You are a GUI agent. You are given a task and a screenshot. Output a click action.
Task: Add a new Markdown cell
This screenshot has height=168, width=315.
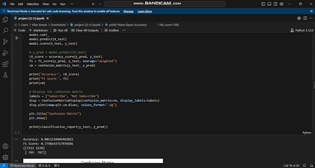38,30
